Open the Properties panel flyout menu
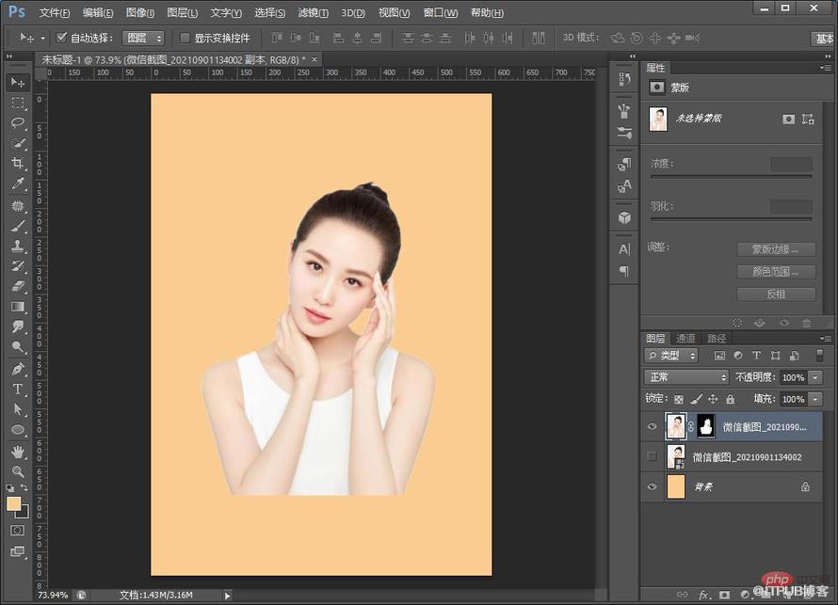The height and width of the screenshot is (605, 838). (826, 68)
